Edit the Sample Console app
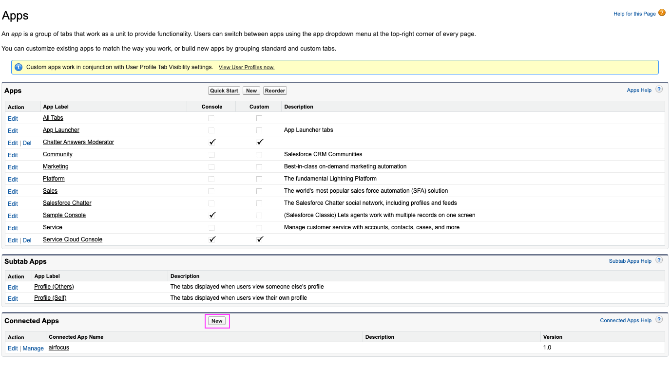The width and height of the screenshot is (671, 366). point(13,216)
